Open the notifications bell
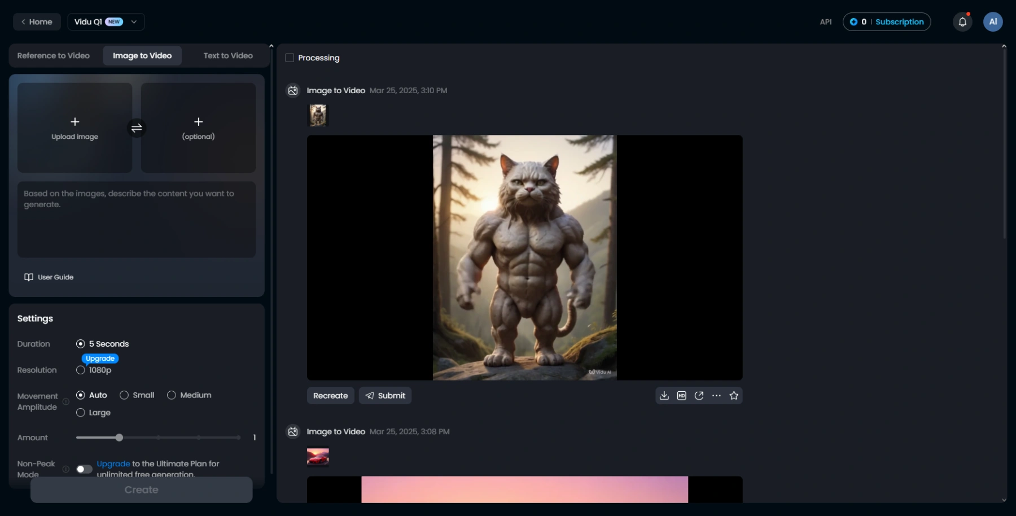 point(962,22)
